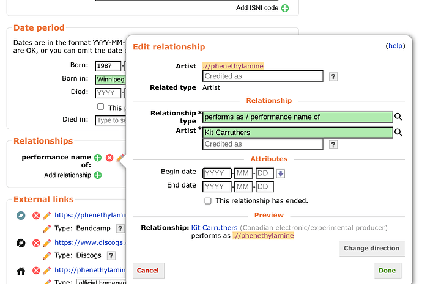Cancel the relationship edit
This screenshot has height=284, width=422.
pyautogui.click(x=148, y=271)
